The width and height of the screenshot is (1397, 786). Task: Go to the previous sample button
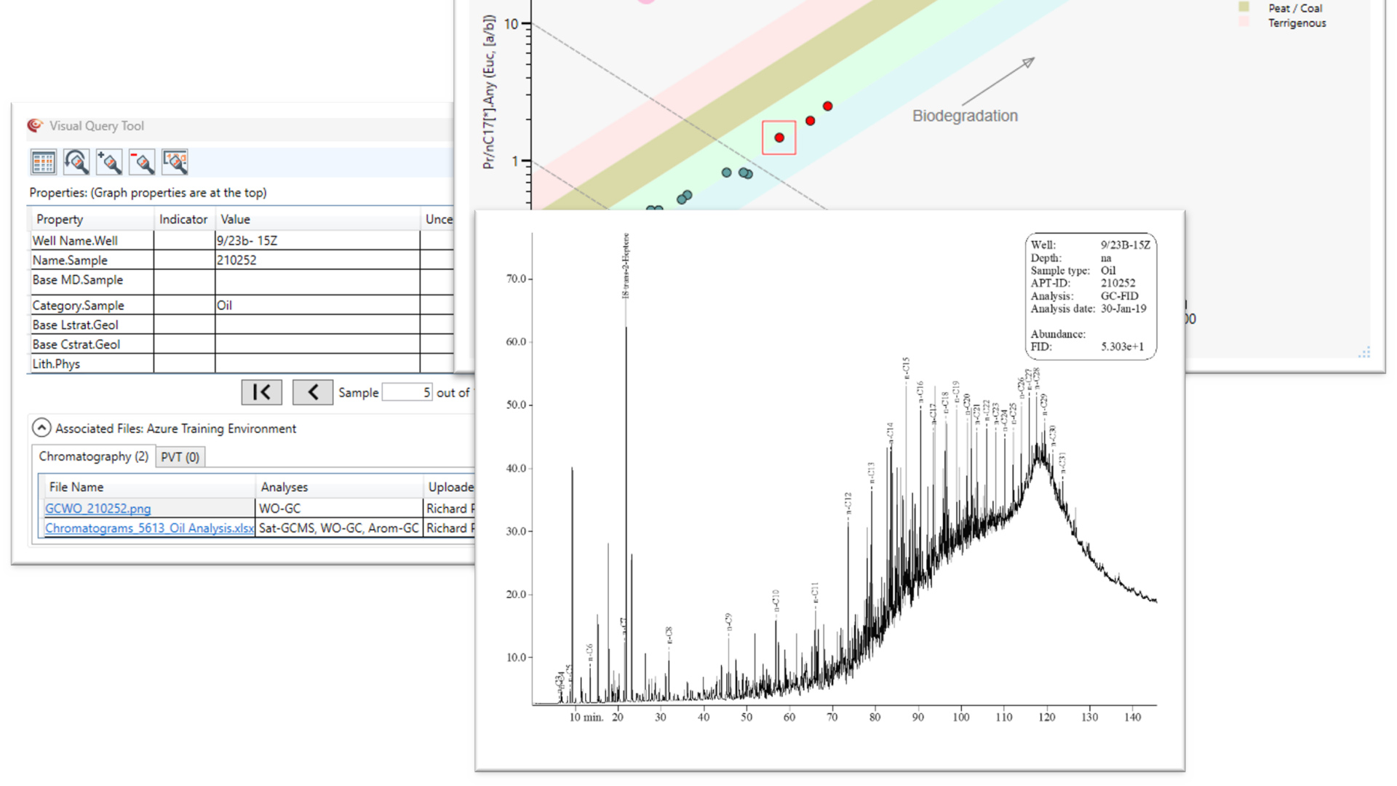pyautogui.click(x=313, y=392)
